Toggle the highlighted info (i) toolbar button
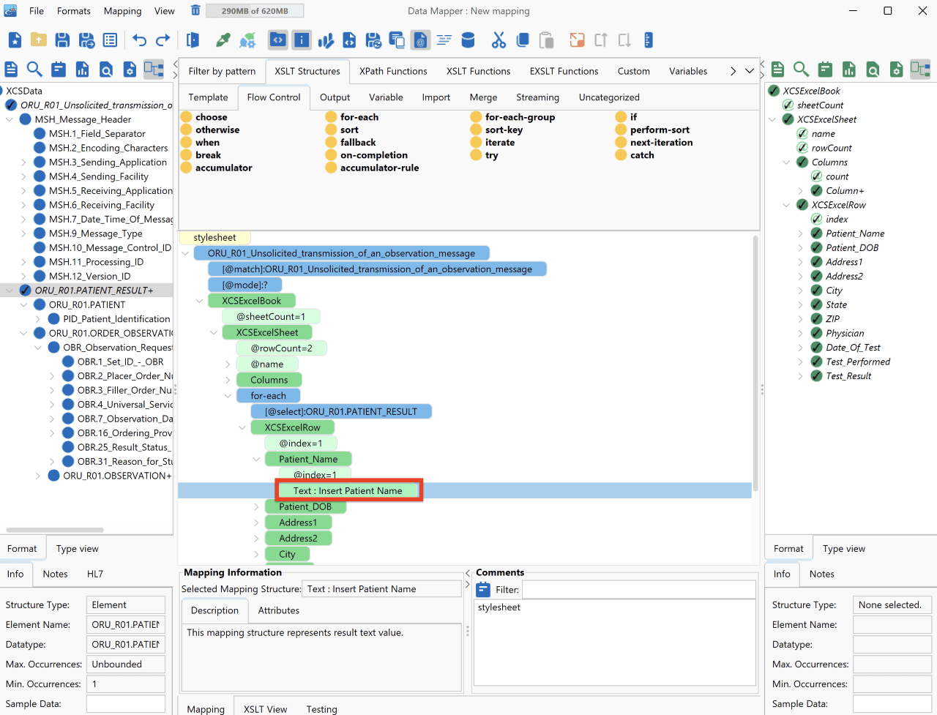The image size is (937, 715). (302, 40)
